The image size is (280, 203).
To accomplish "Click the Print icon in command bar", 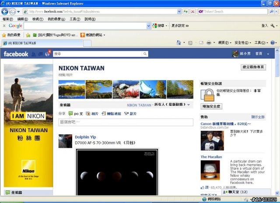I will tap(209, 43).
